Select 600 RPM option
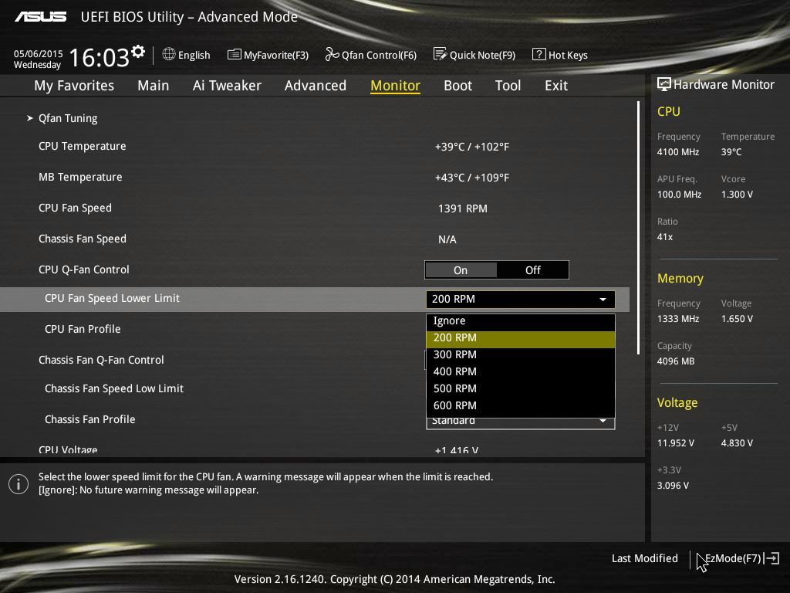 click(x=521, y=406)
